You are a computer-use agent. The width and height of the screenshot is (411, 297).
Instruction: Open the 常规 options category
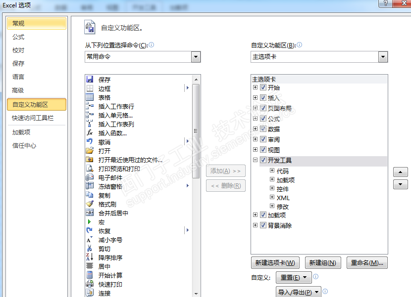pyautogui.click(x=37, y=23)
